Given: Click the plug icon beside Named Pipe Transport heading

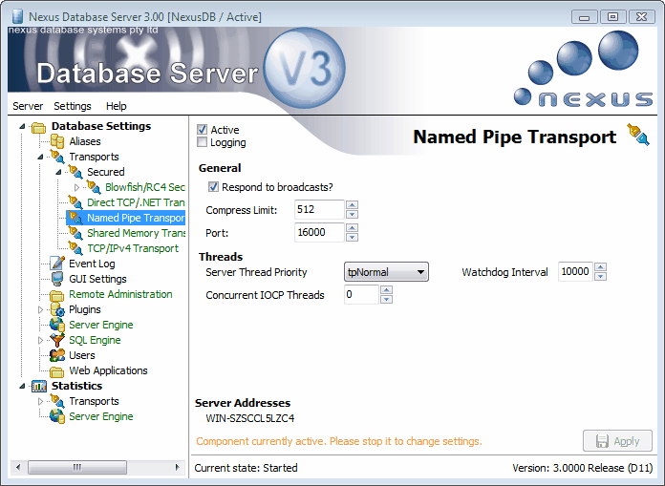Looking at the screenshot, I should [x=638, y=135].
